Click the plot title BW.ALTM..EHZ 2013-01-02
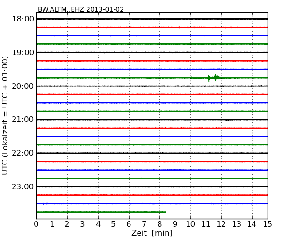Screen dimensions: 304x243 80,9
